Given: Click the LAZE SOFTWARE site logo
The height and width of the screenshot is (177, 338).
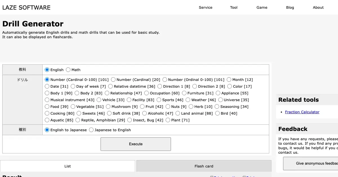Looking at the screenshot, I should click(x=26, y=8).
